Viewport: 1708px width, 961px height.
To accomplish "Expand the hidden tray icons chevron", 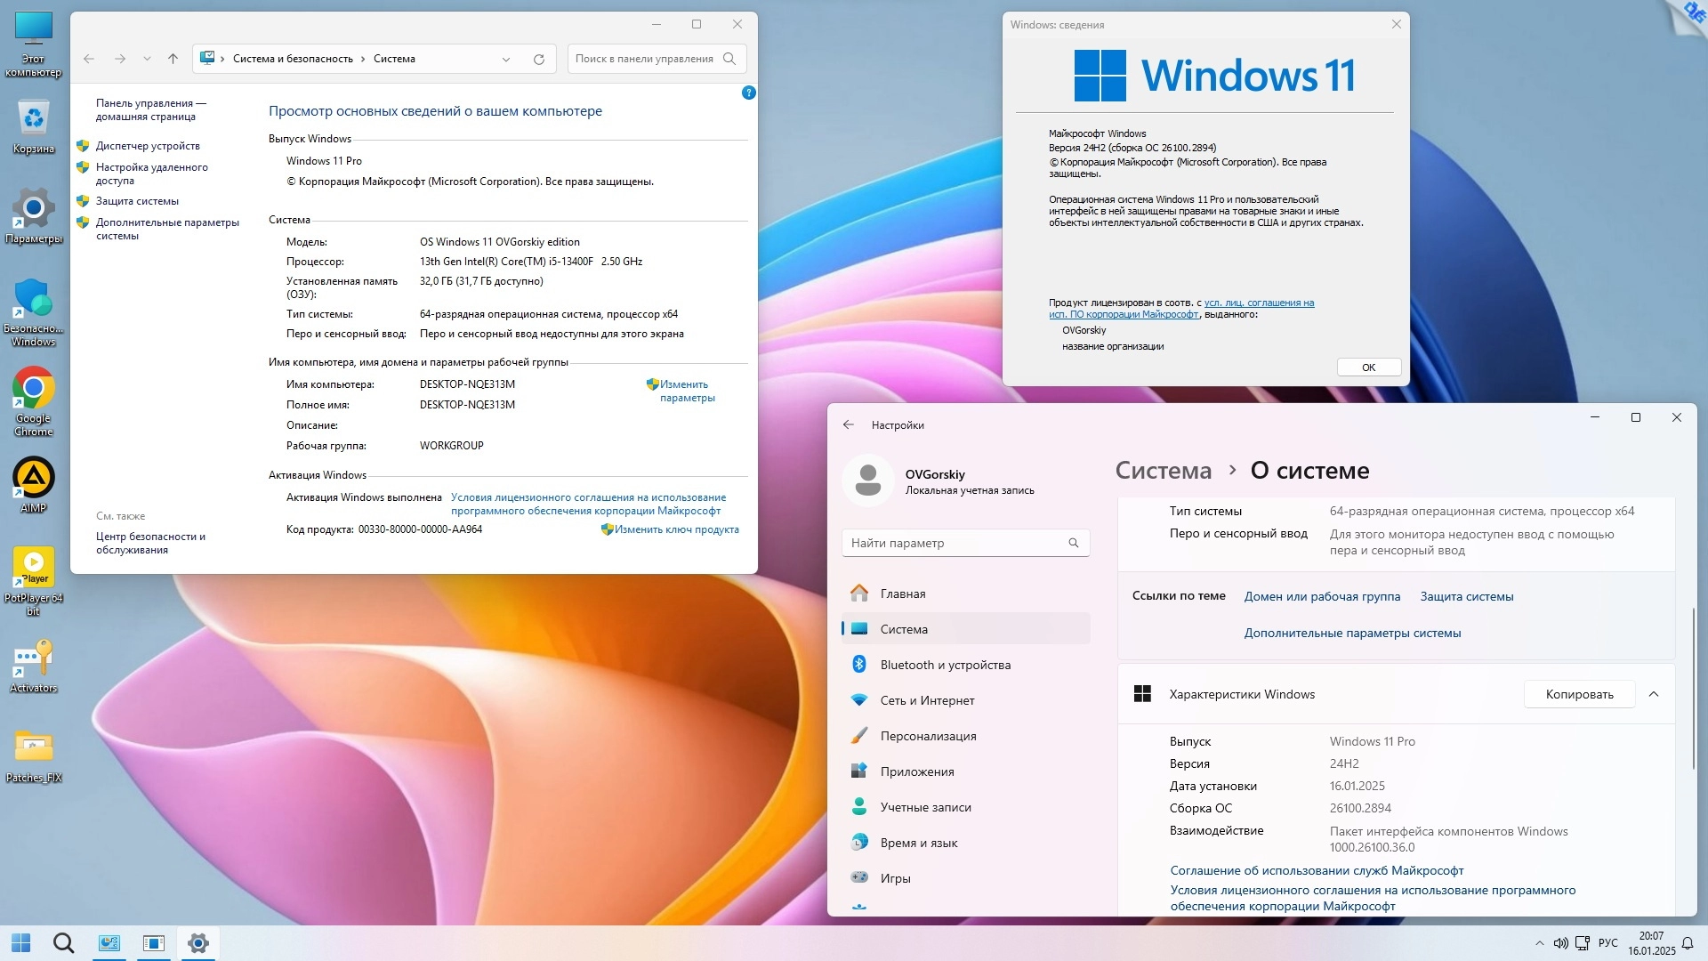I will [x=1539, y=943].
